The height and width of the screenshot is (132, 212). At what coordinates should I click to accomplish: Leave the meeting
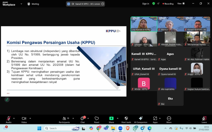coord(204,120)
